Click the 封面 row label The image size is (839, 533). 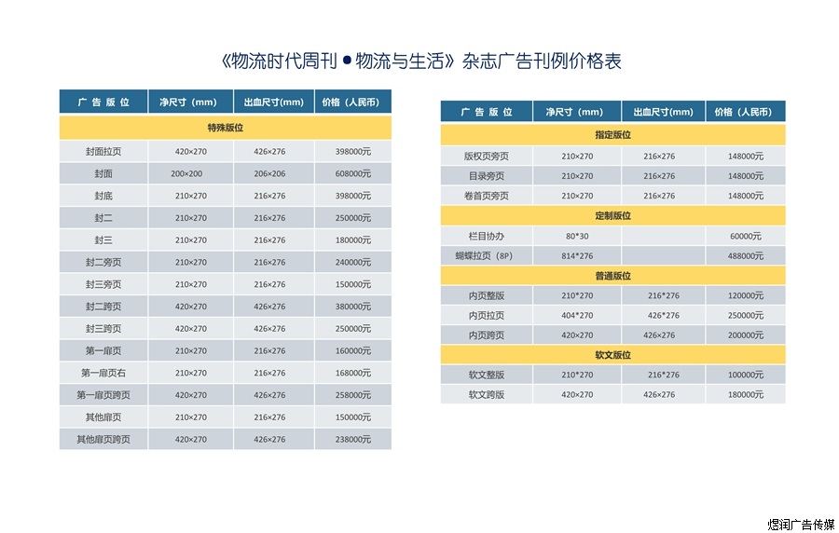click(103, 173)
